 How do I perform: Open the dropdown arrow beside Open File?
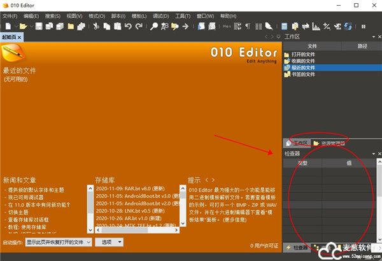point(31,26)
